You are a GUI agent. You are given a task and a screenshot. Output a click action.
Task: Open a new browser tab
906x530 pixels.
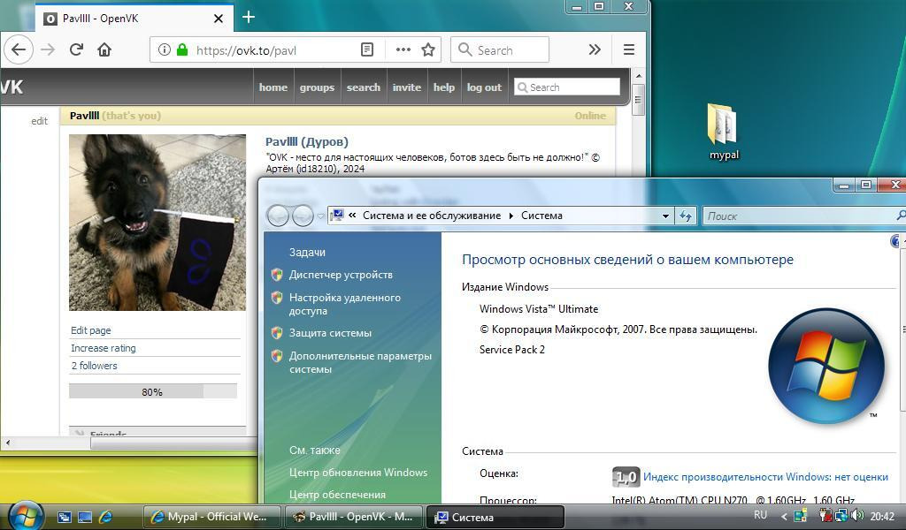[x=249, y=18]
